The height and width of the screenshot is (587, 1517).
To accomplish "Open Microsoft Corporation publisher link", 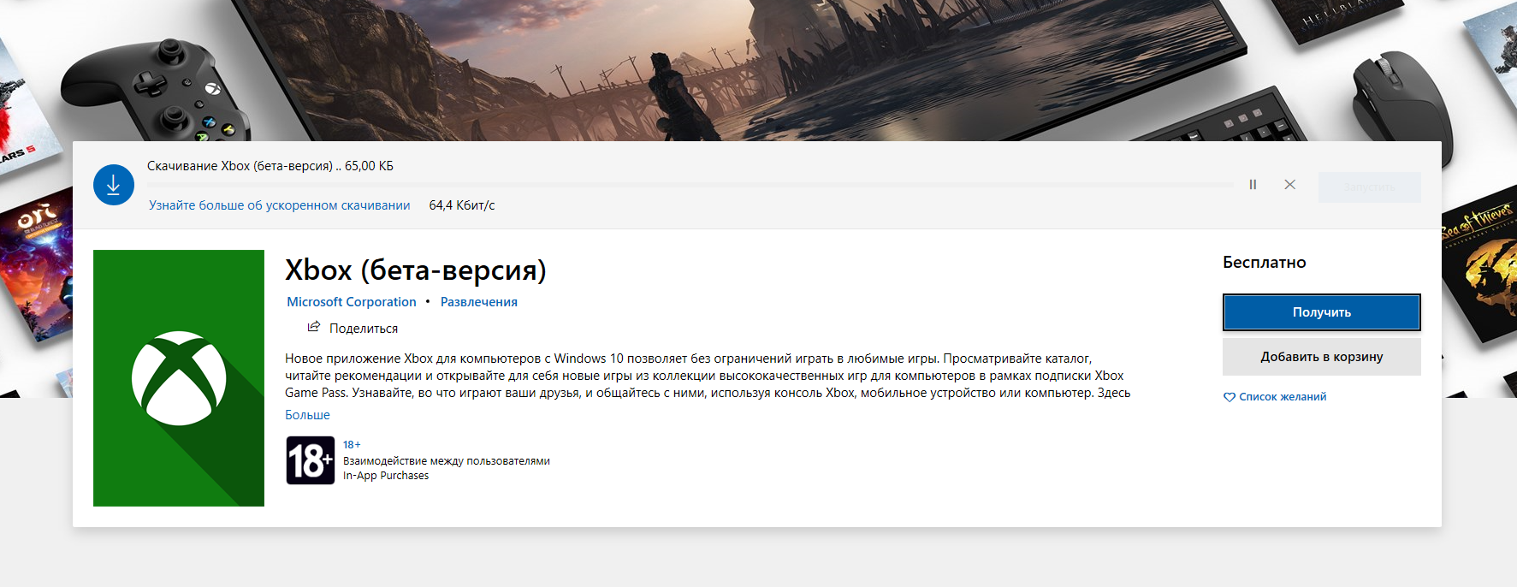I will [x=352, y=302].
